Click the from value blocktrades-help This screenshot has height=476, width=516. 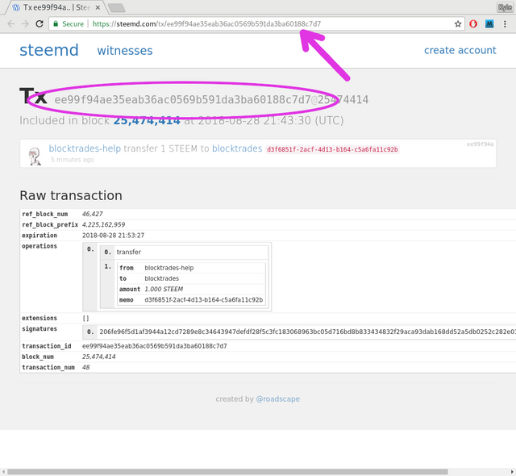[x=169, y=268]
